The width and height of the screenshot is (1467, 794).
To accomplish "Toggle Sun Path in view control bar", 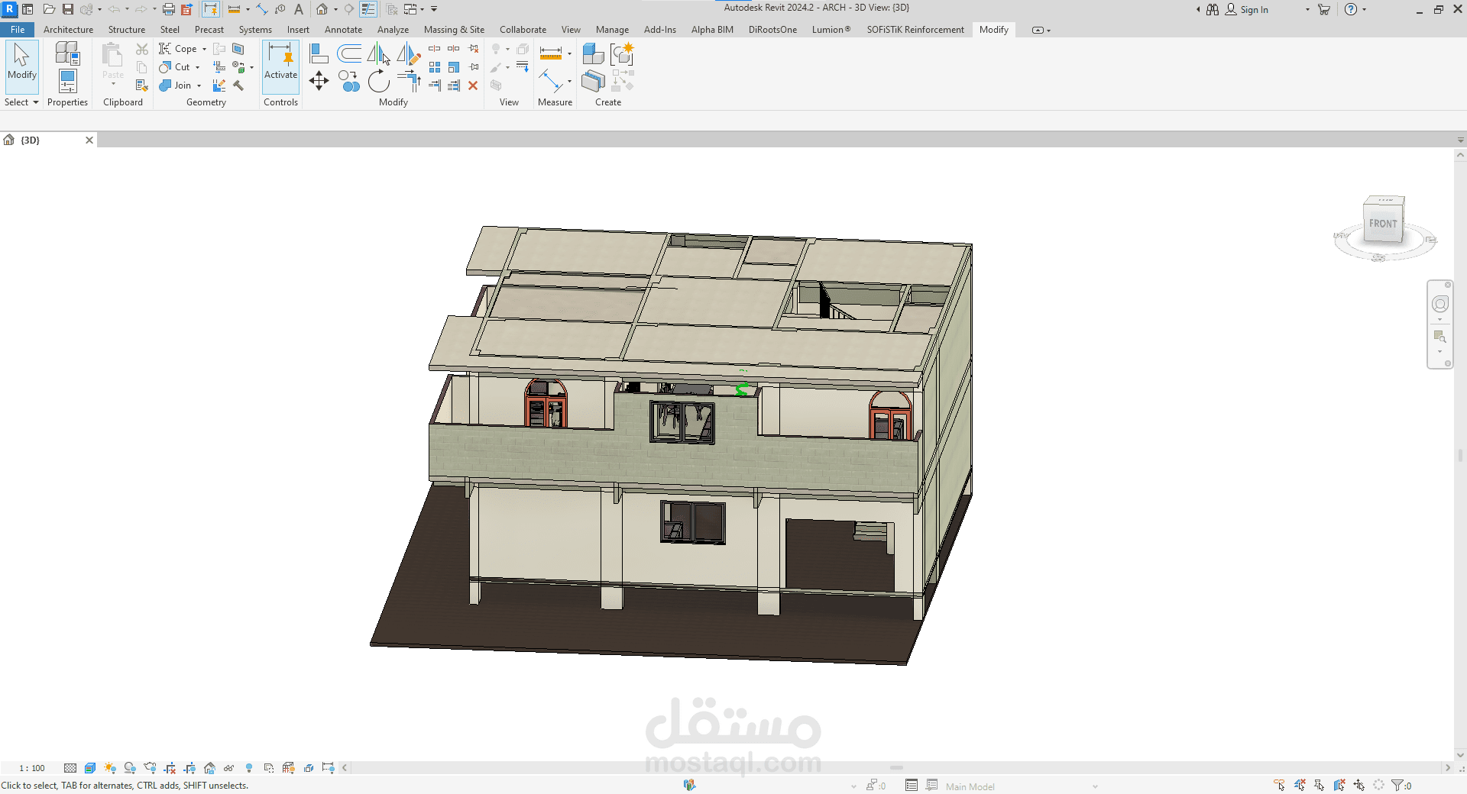I will (x=110, y=768).
